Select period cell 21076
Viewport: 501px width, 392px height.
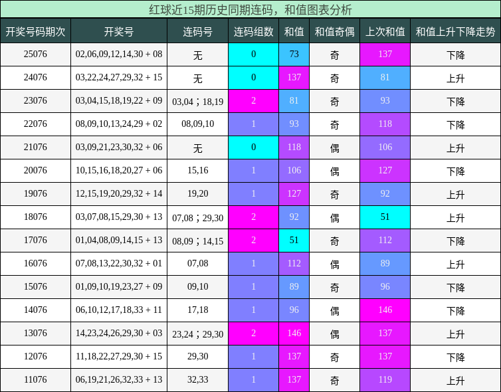[x=35, y=147]
